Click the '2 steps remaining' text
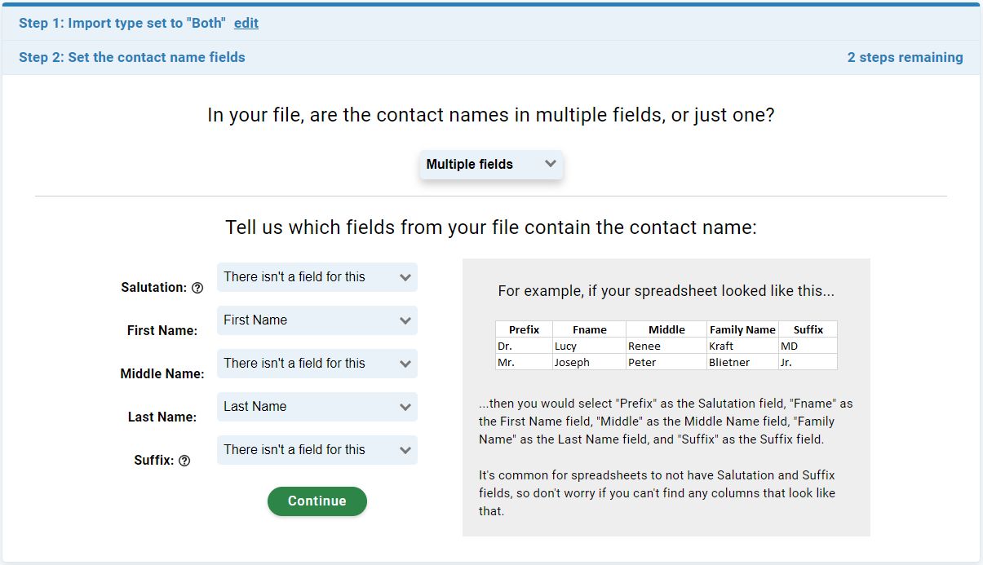 [906, 57]
